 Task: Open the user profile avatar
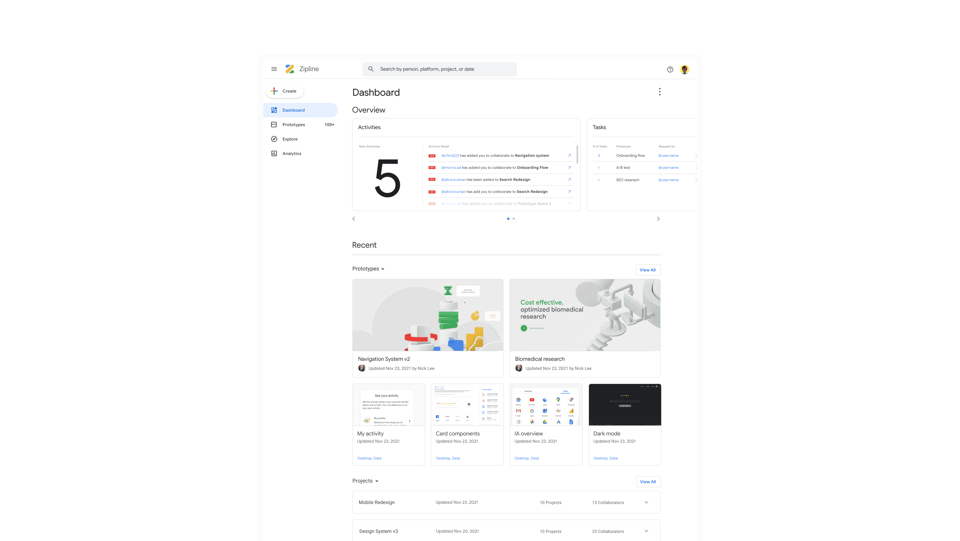[684, 69]
